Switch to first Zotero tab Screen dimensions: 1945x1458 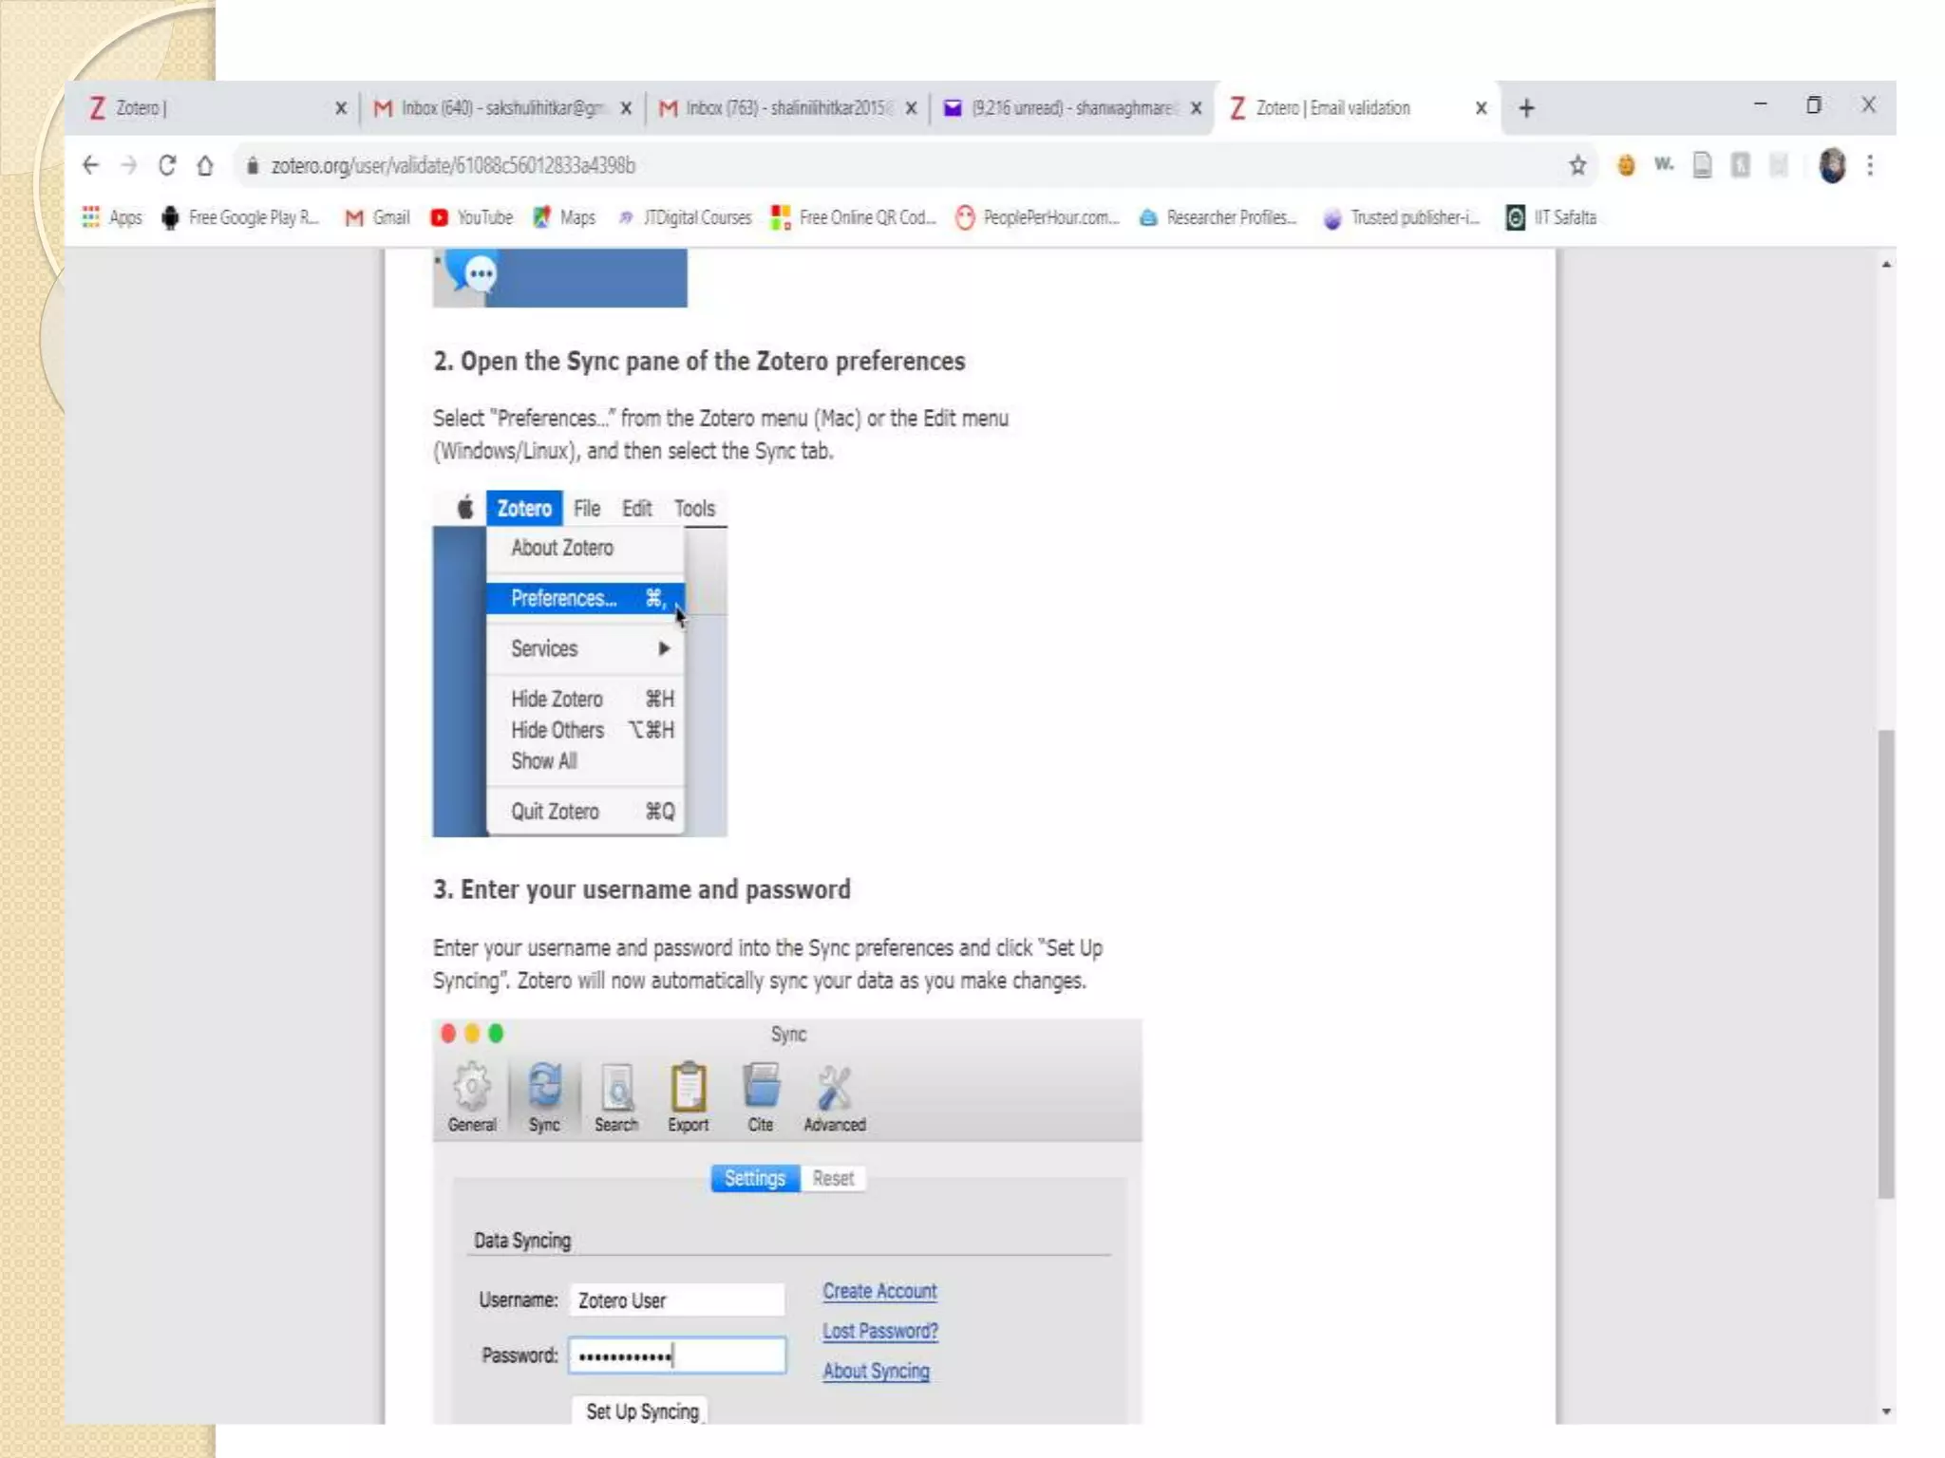209,108
